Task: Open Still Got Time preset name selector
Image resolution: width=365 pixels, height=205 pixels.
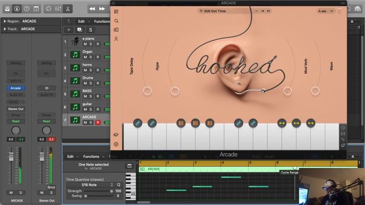Action: pyautogui.click(x=214, y=11)
